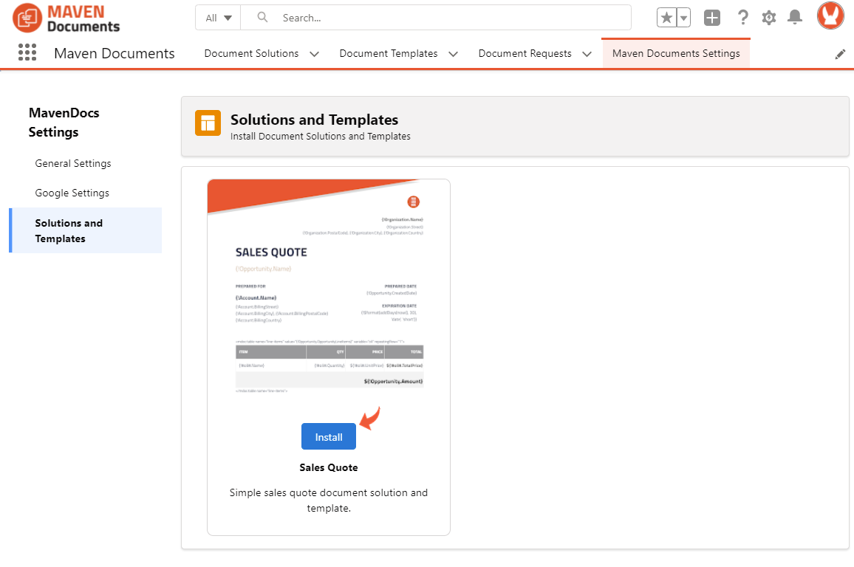Expand the Document Requests tab dropdown arrow
The height and width of the screenshot is (567, 854).
(587, 54)
